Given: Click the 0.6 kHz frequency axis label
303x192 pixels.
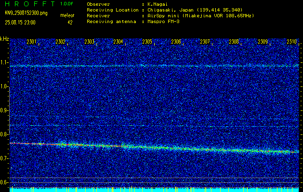Looking at the screenshot, I should [4, 182].
